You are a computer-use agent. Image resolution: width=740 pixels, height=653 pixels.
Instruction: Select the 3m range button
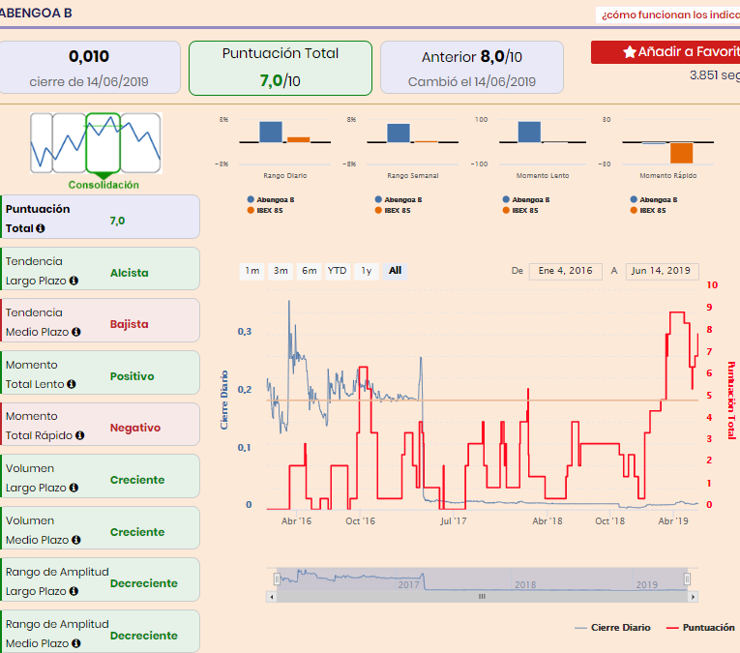281,271
